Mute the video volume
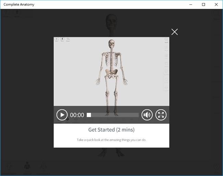223x176 pixels. click(147, 115)
